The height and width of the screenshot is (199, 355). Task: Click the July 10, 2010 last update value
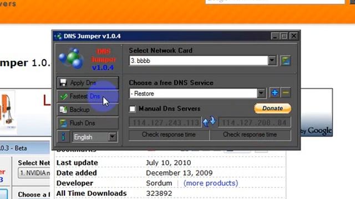coord(169,163)
